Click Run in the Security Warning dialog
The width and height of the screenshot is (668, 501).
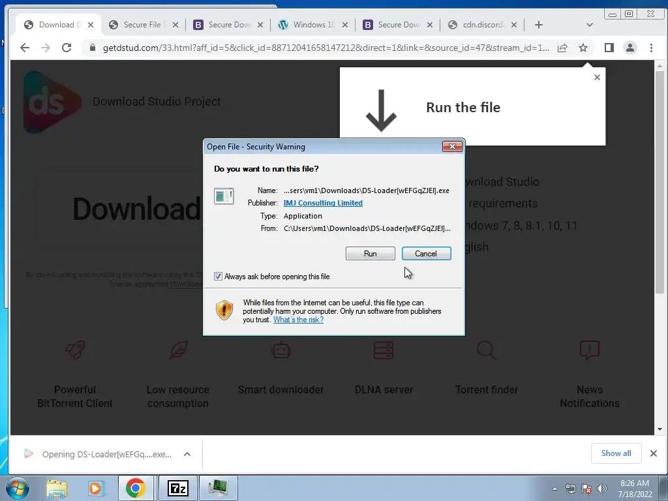(371, 254)
